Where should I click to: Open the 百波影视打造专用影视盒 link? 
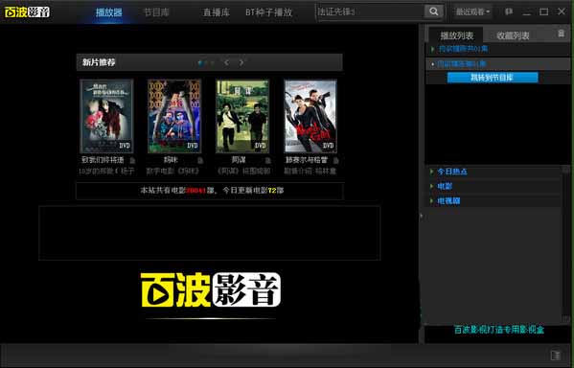coord(498,330)
